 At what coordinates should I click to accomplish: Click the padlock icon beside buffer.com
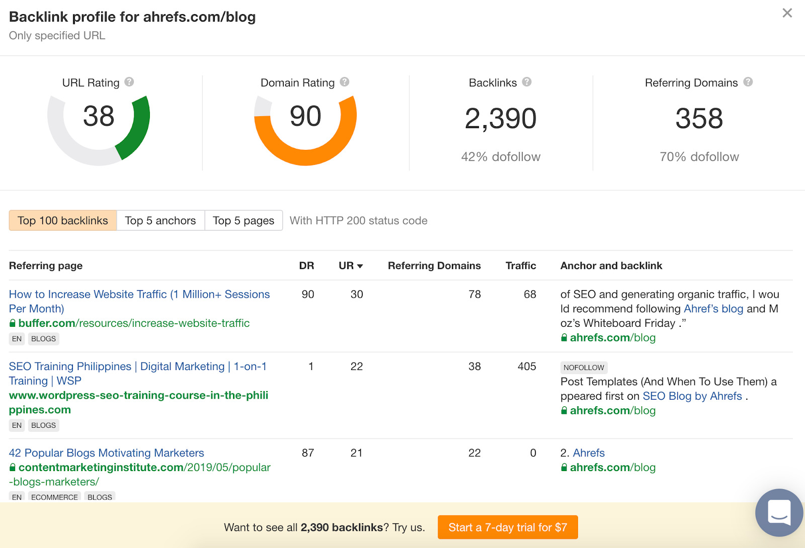(x=13, y=323)
